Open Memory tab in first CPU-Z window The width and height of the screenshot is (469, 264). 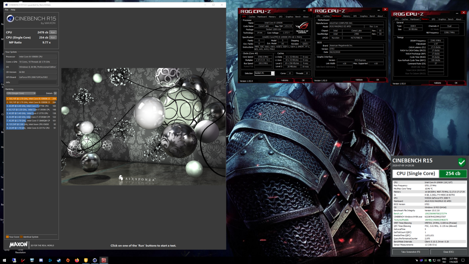point(272,16)
